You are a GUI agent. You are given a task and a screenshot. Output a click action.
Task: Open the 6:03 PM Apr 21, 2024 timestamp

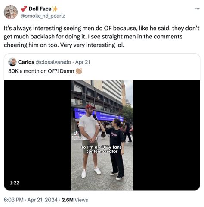point(31,200)
